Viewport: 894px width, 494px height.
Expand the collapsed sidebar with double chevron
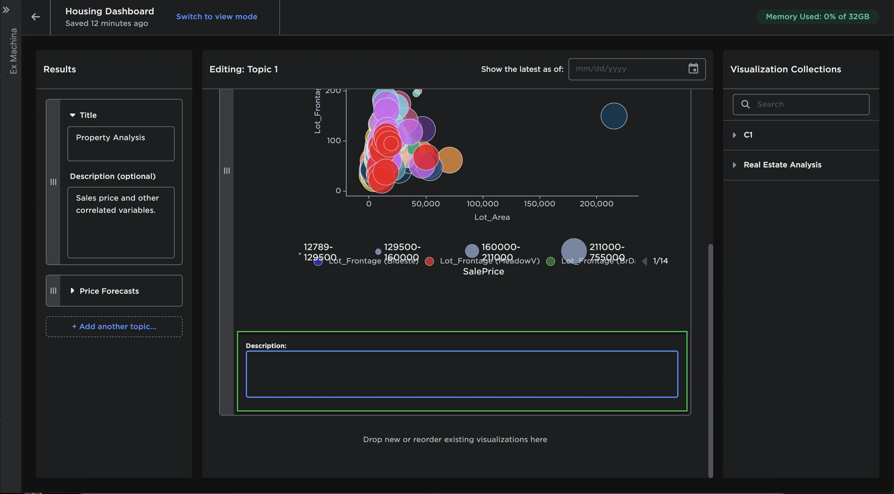click(x=6, y=10)
